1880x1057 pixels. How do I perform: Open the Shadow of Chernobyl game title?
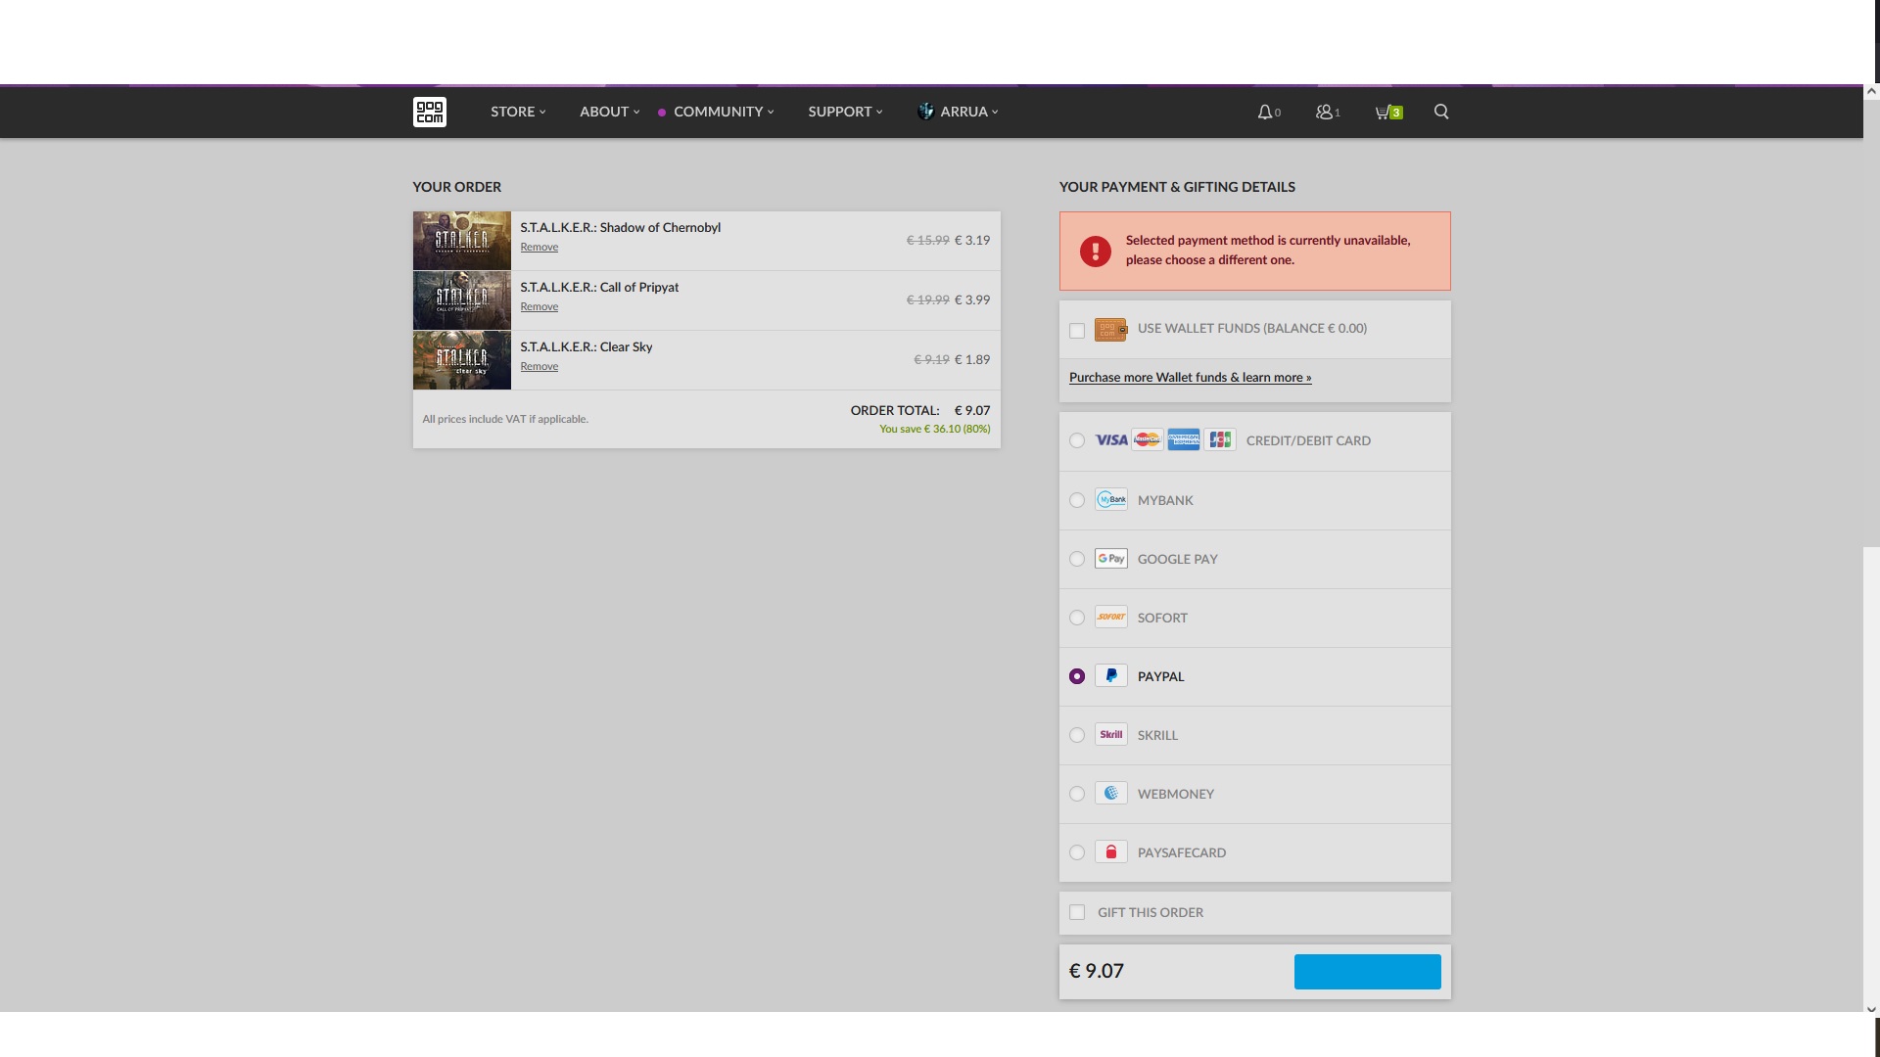point(620,228)
